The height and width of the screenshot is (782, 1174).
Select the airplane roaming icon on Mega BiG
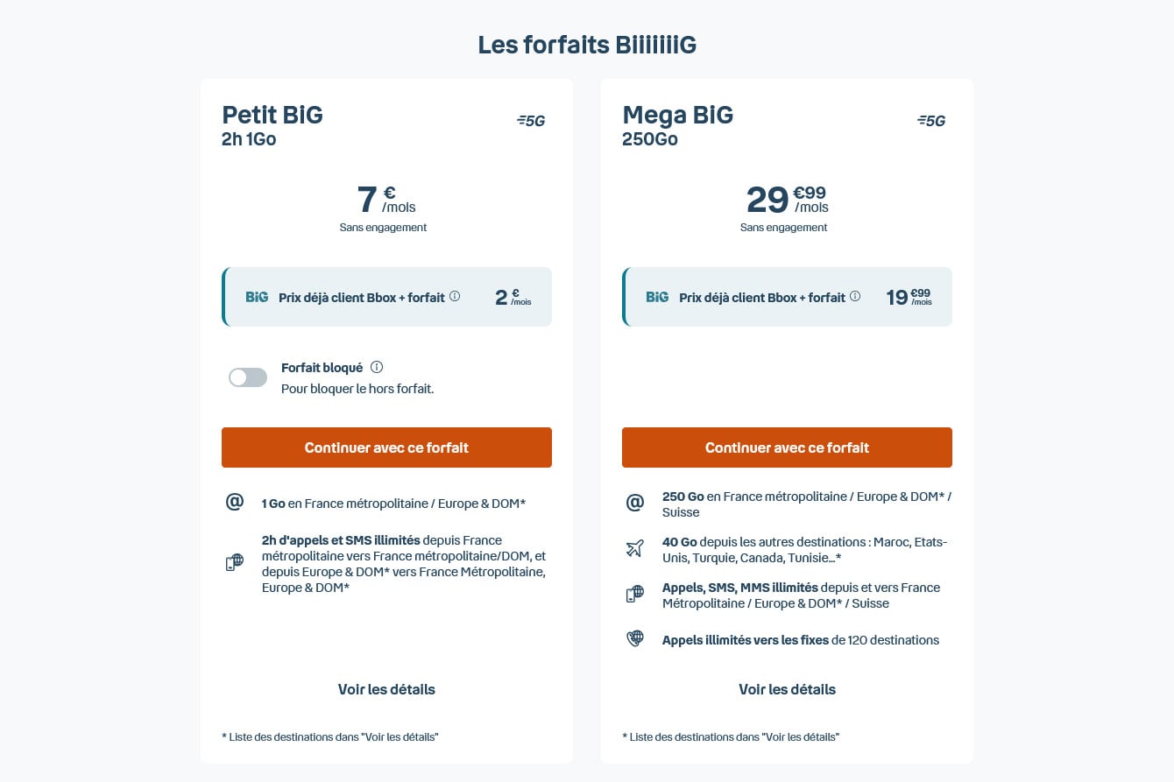click(x=634, y=546)
